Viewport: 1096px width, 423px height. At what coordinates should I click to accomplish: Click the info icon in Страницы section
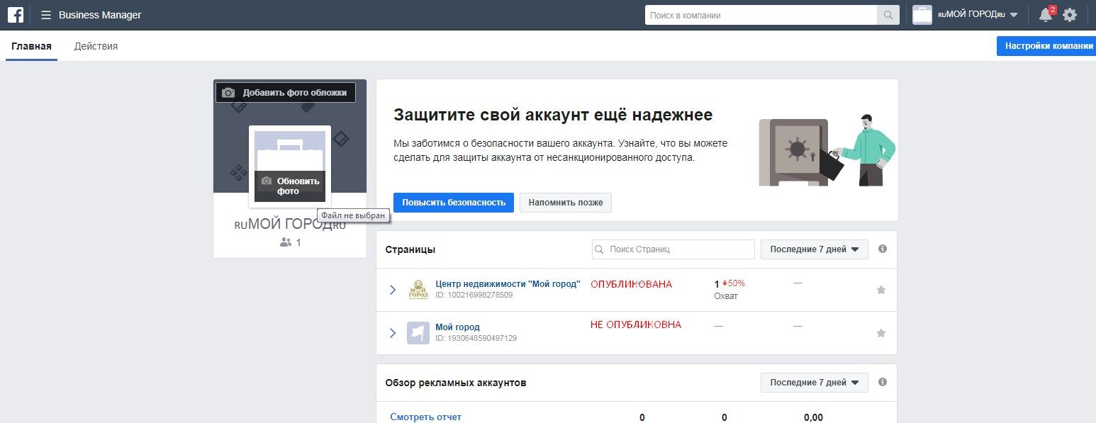(883, 249)
